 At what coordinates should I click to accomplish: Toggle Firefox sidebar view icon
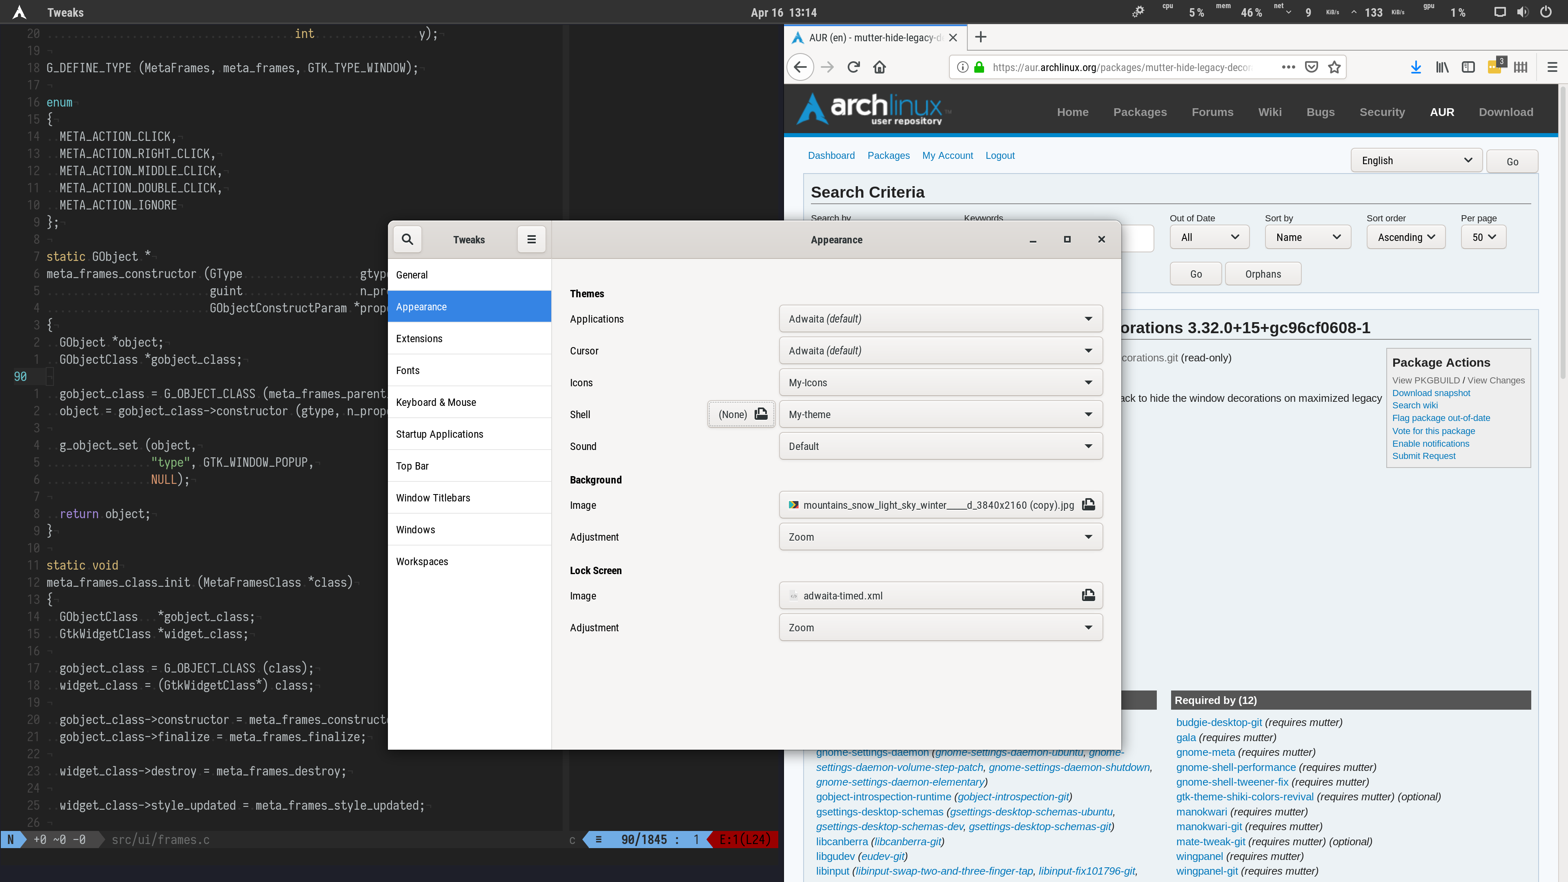coord(1468,67)
